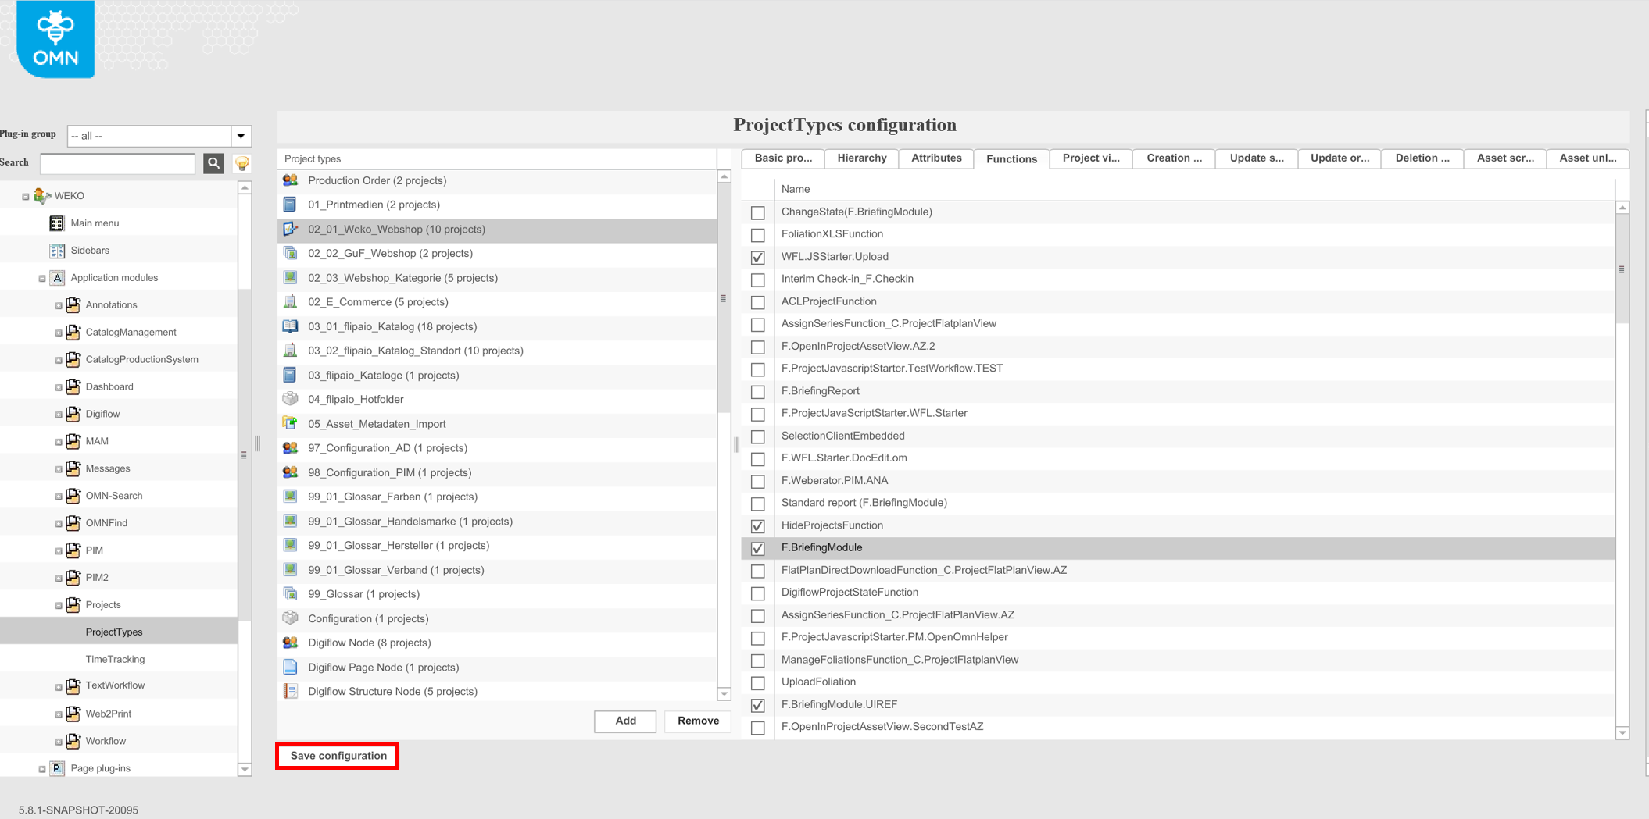Open TimeTracking in the tree

point(115,659)
